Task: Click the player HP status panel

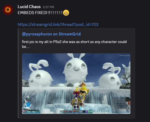Action: pyautogui.click(x=32, y=111)
